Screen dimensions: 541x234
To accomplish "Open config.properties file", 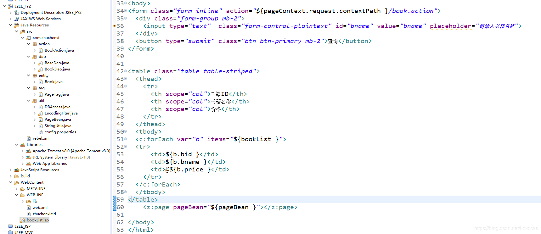I will pyautogui.click(x=60, y=132).
